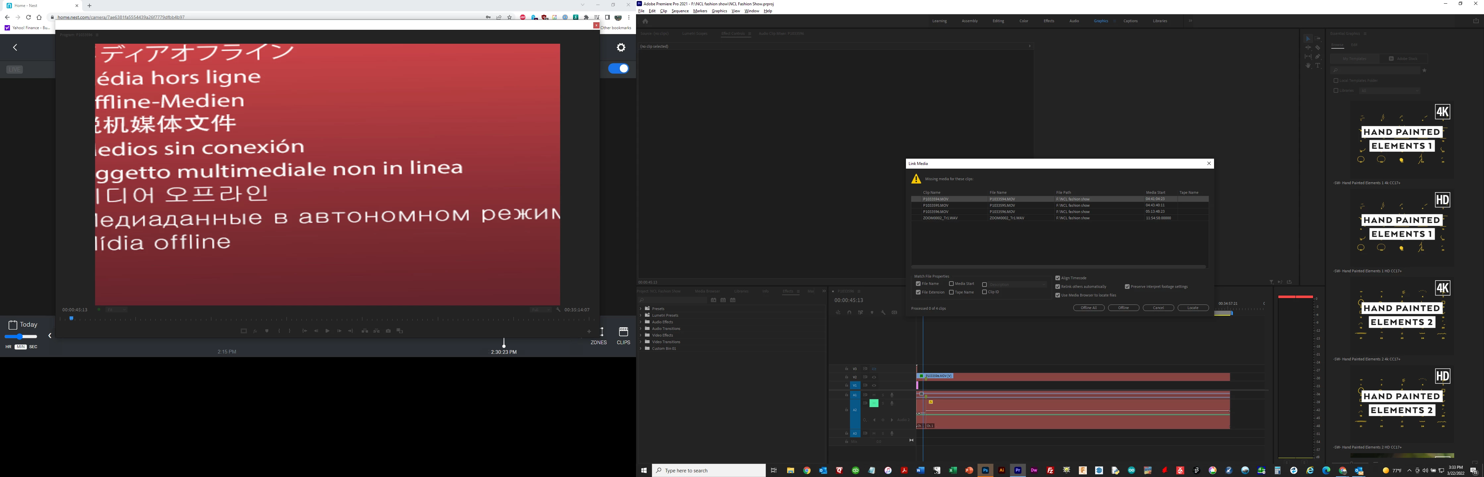
Task: Open the Sequence menu
Action: click(680, 11)
